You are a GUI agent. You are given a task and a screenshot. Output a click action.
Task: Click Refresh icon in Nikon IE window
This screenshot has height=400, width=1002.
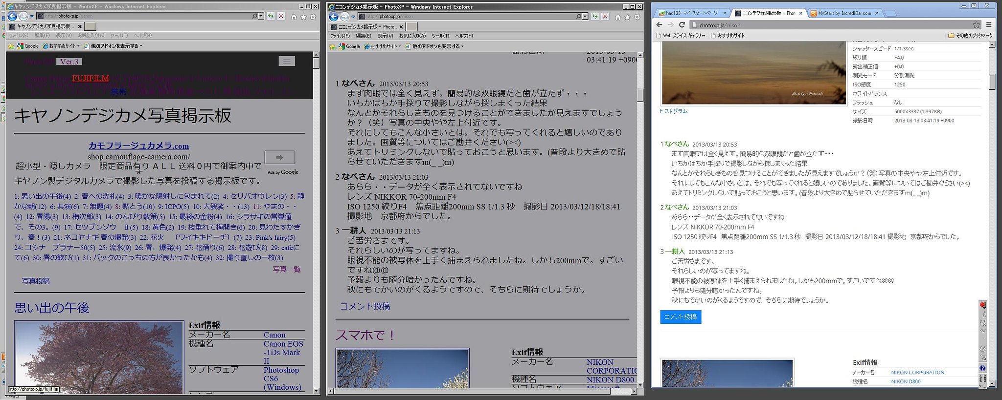pyautogui.click(x=594, y=17)
